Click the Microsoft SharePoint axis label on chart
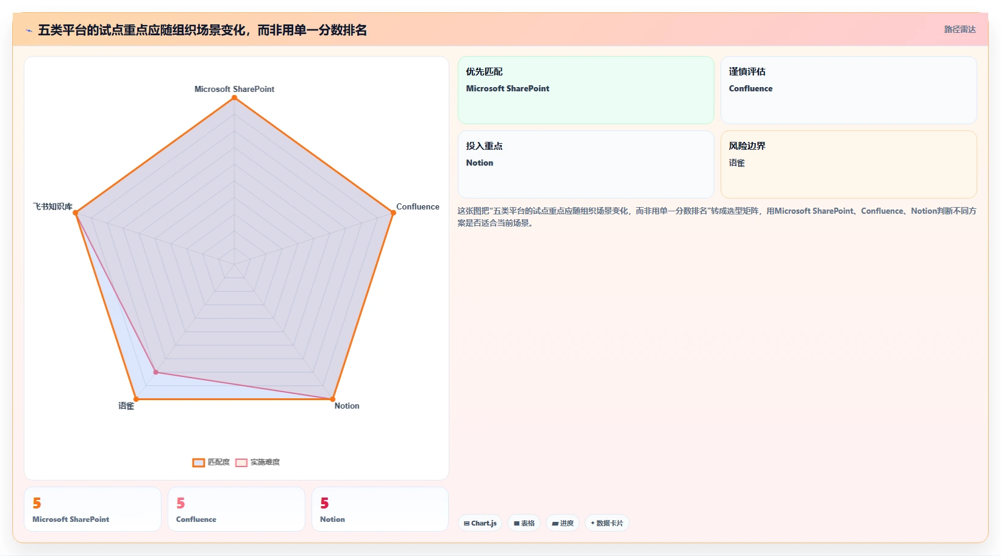1001x556 pixels. [x=234, y=89]
